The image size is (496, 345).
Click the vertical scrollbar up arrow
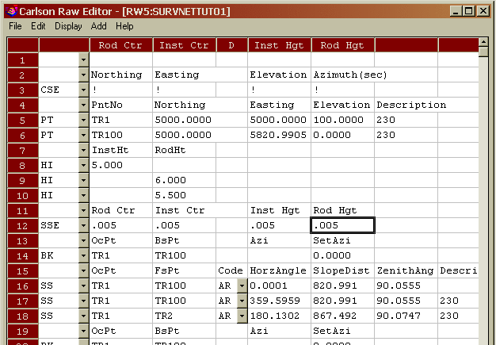[x=483, y=42]
